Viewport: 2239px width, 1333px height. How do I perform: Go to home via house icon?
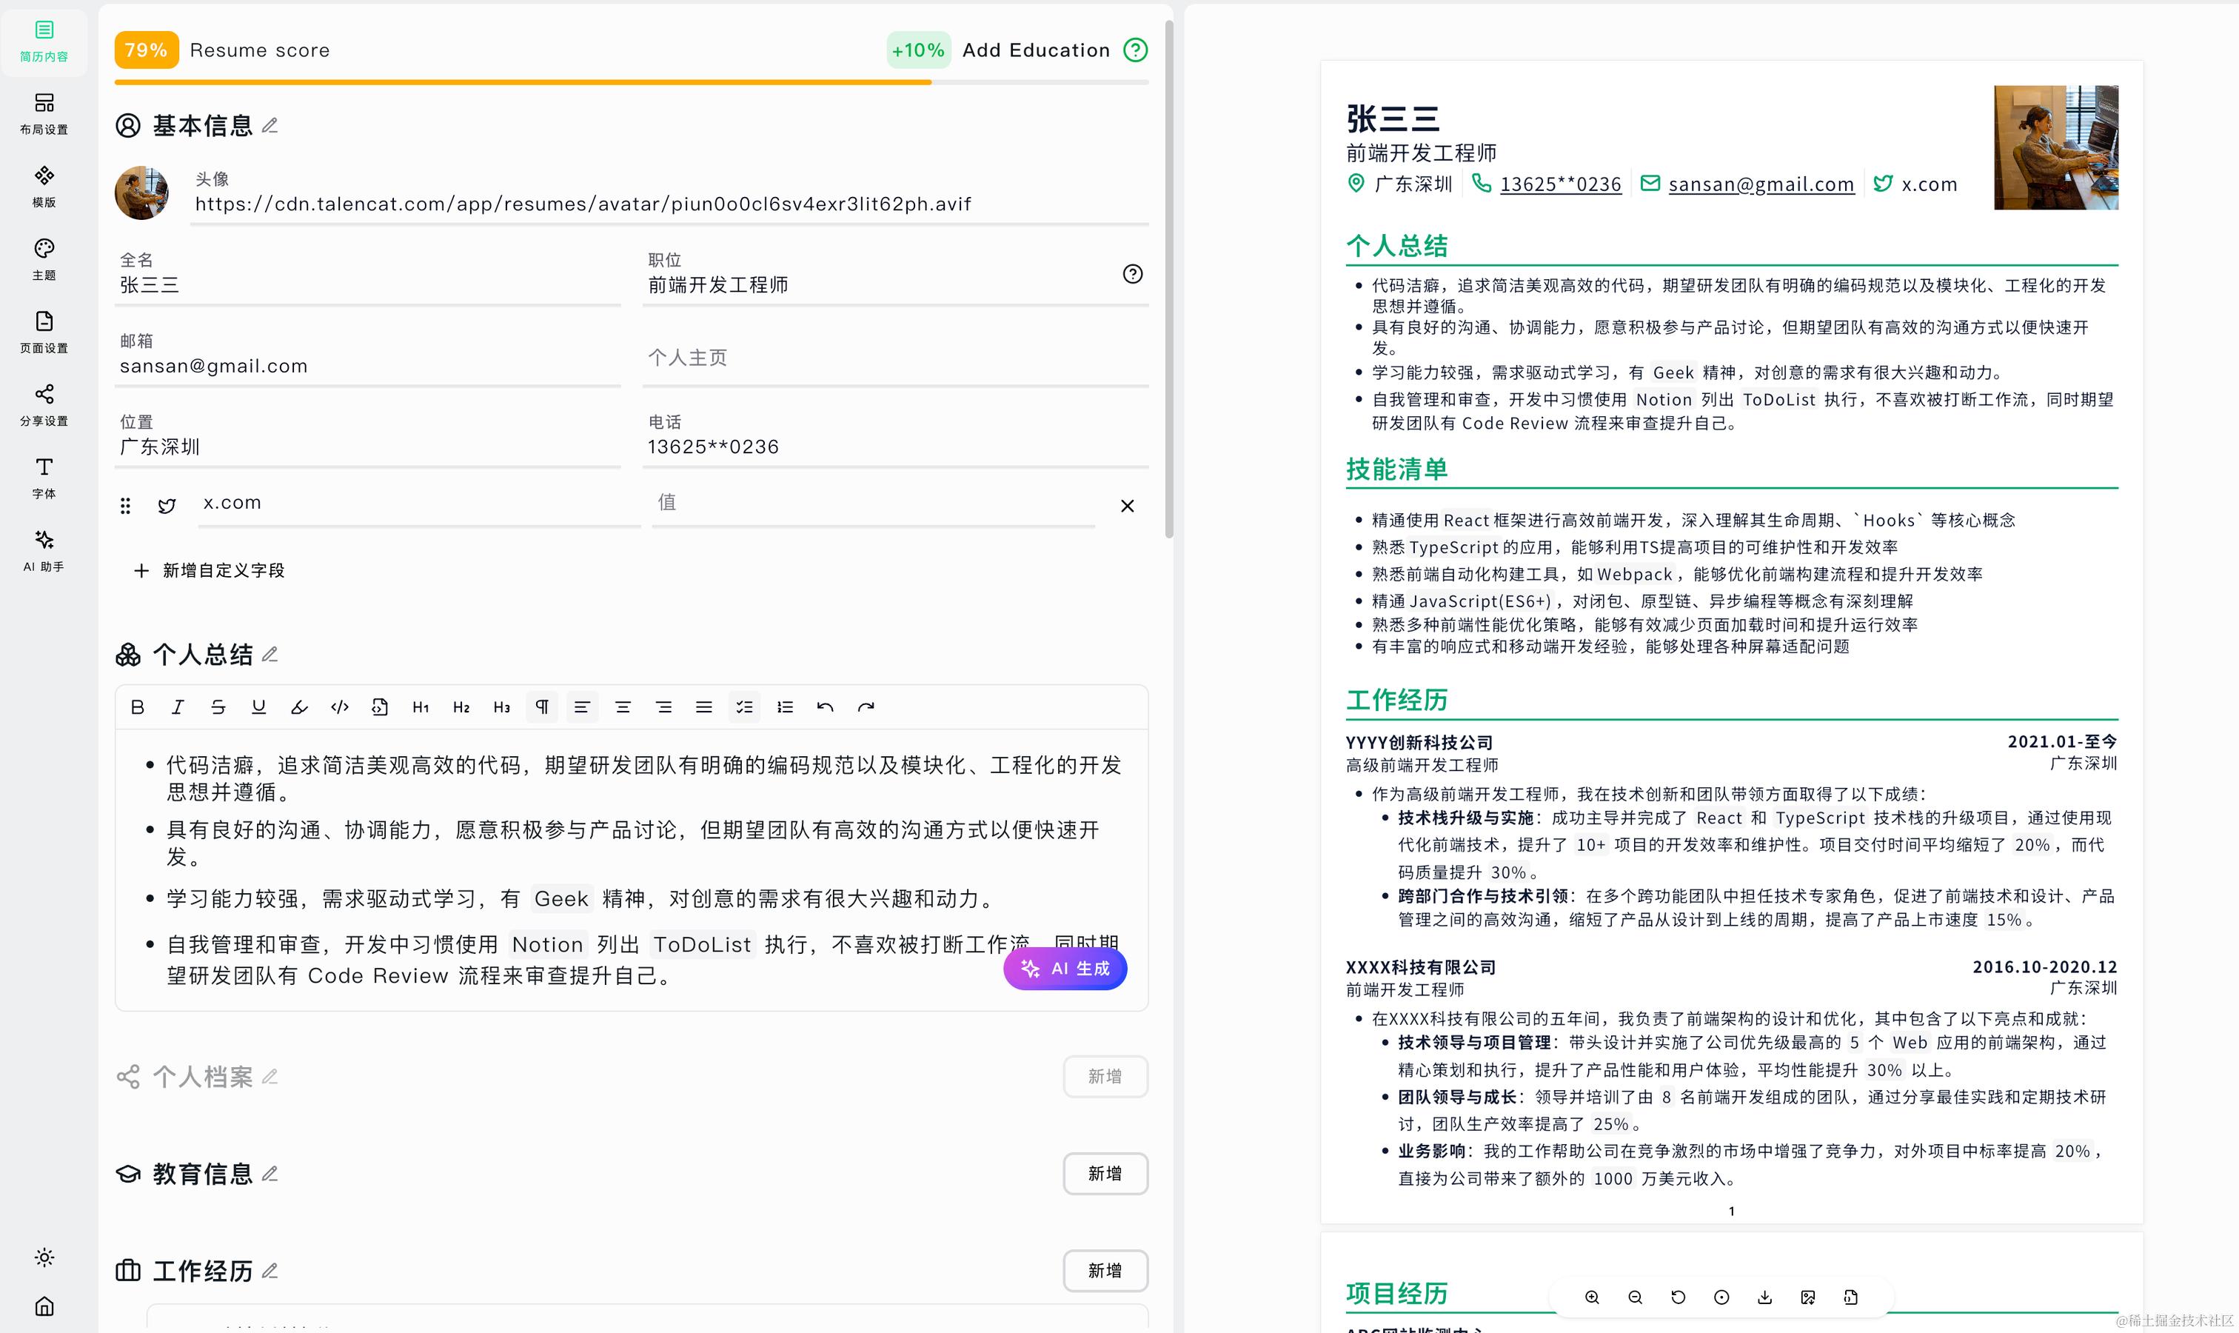(x=44, y=1306)
